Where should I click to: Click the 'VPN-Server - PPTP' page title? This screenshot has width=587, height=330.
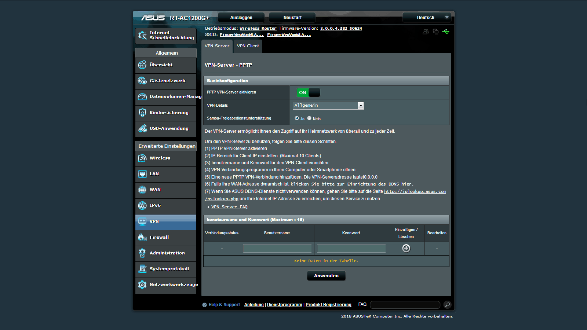228,65
